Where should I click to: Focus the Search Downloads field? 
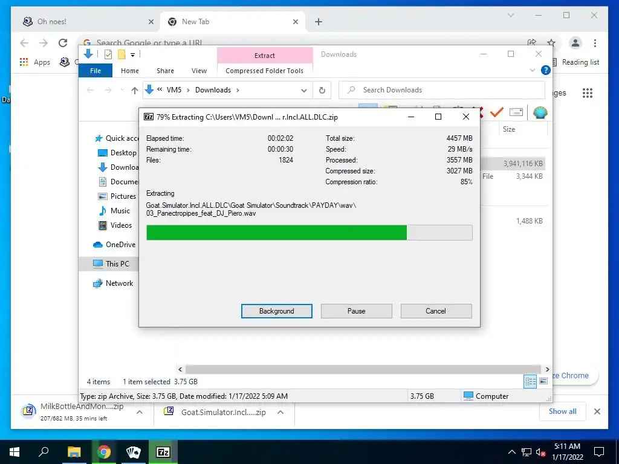(x=442, y=90)
